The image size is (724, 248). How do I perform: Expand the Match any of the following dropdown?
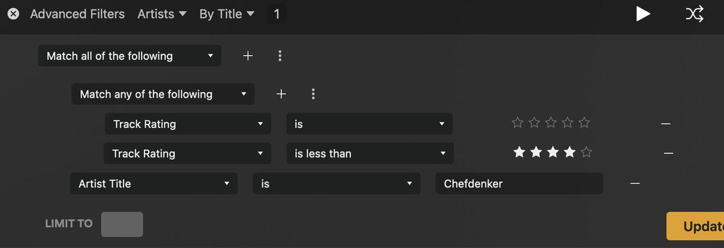coord(163,94)
